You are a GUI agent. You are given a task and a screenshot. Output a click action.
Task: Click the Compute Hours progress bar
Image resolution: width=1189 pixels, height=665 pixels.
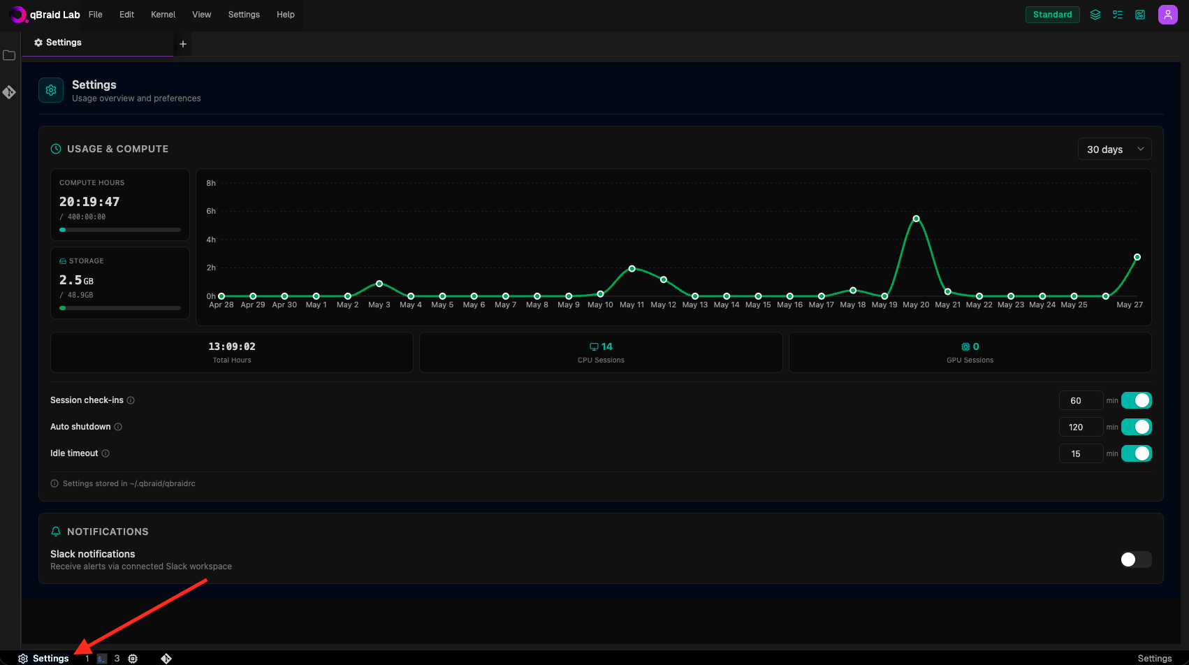[120, 230]
